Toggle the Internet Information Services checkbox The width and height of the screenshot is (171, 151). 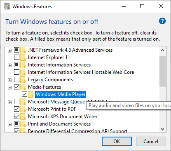[16, 65]
